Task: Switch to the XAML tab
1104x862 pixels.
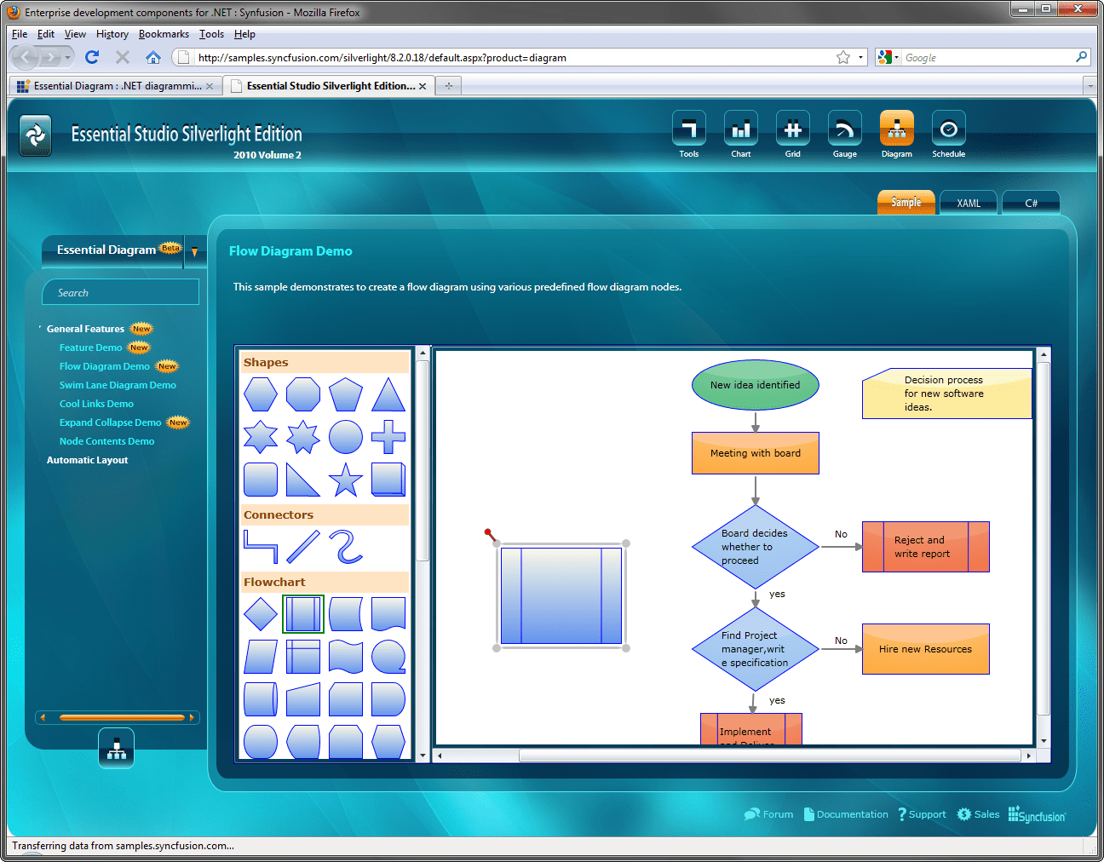Action: point(968,203)
